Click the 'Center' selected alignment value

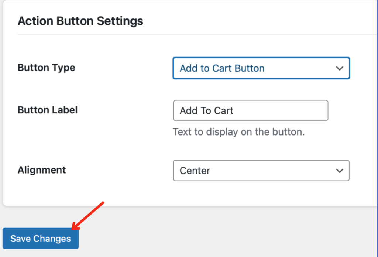pos(195,171)
